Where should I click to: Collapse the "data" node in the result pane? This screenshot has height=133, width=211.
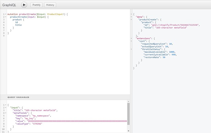[x=131, y=17]
